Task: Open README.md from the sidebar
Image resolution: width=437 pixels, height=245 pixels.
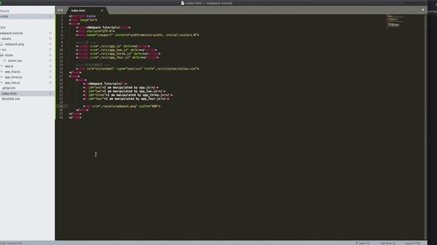Action: pos(11,99)
